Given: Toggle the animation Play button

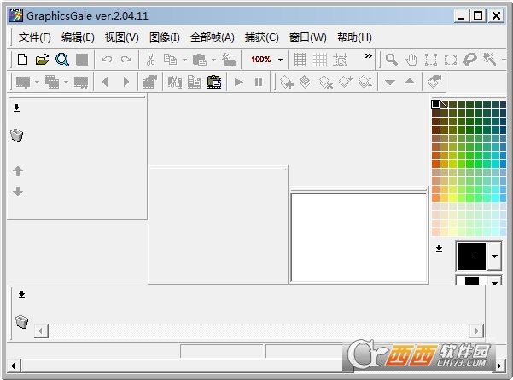Looking at the screenshot, I should [x=238, y=82].
